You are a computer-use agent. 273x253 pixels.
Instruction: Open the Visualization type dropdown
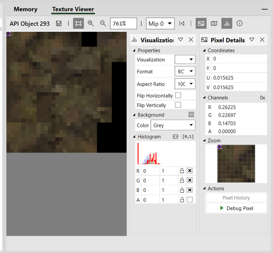(x=185, y=59)
